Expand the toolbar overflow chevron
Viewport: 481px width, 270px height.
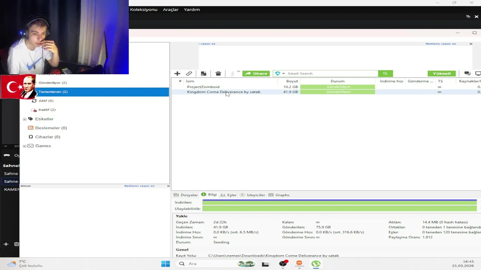tap(238, 72)
